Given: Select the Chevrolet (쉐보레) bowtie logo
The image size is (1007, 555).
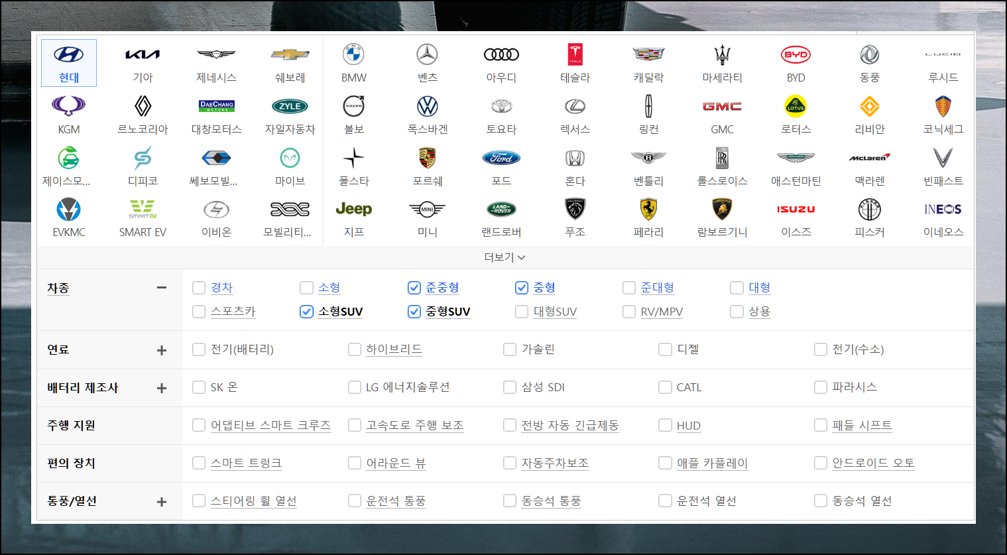Looking at the screenshot, I should click(290, 54).
